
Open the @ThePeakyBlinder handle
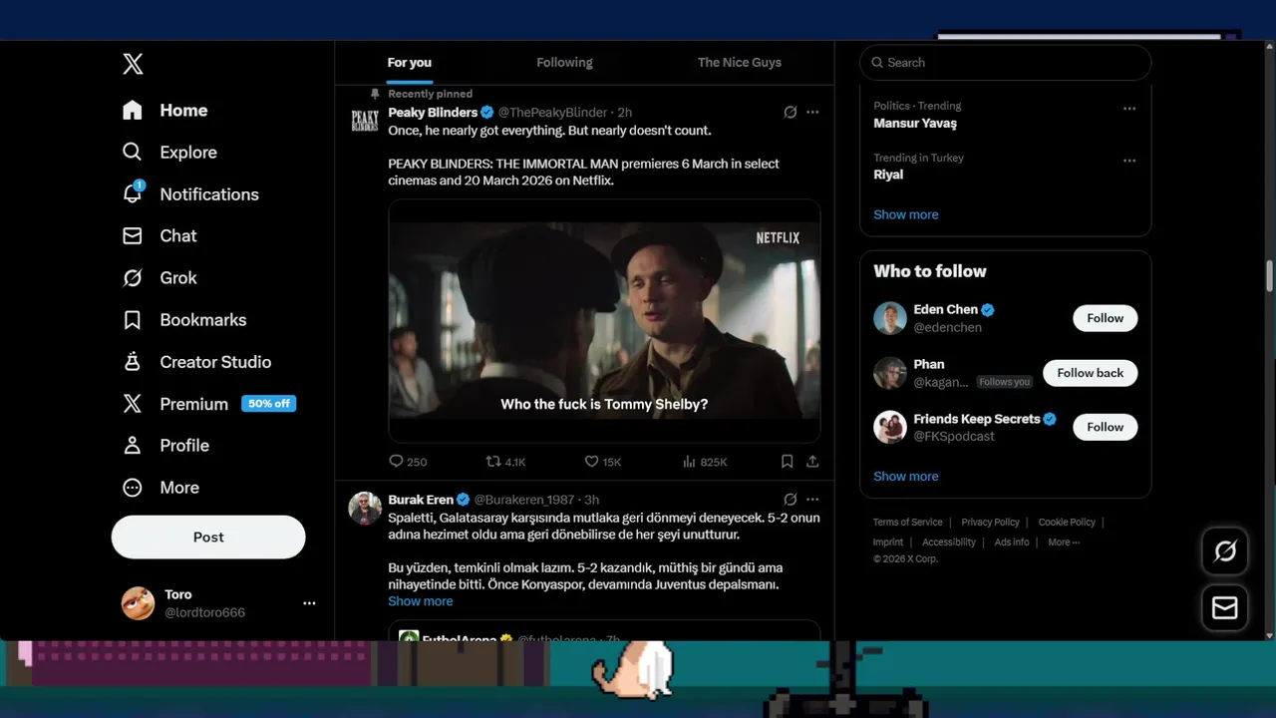(552, 113)
